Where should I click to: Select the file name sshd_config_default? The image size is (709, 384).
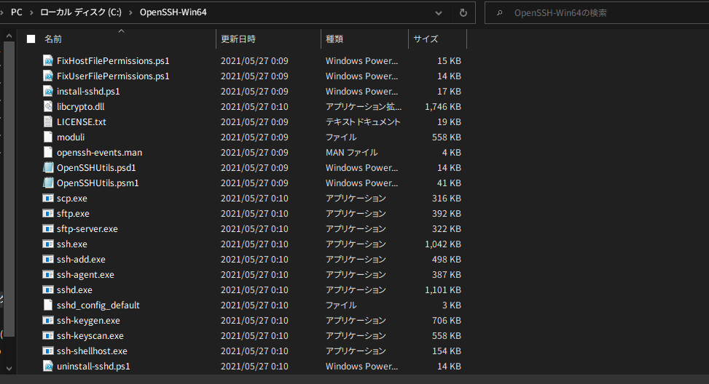(98, 305)
